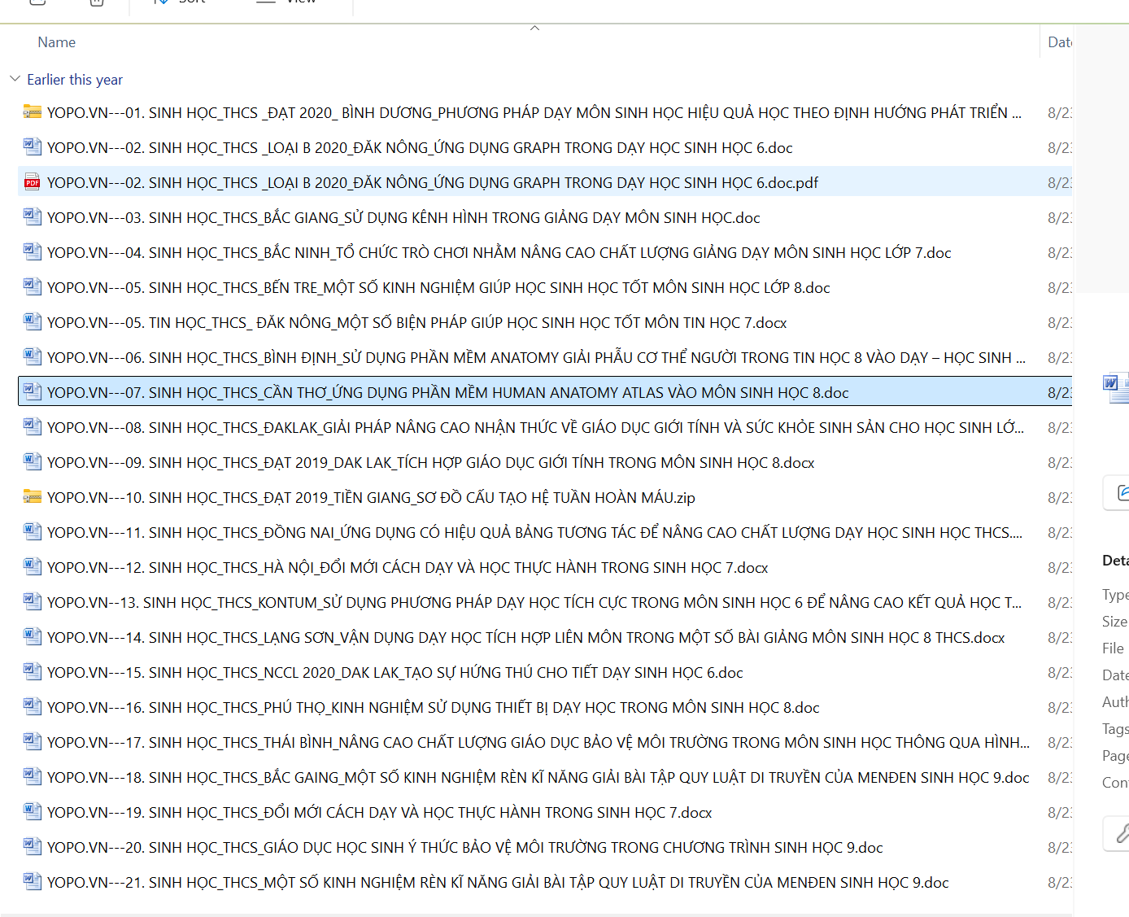This screenshot has width=1129, height=917.
Task: Select file name 19 ĐỔI MỚI CÁCH DẠY 7.docx
Action: click(x=380, y=812)
